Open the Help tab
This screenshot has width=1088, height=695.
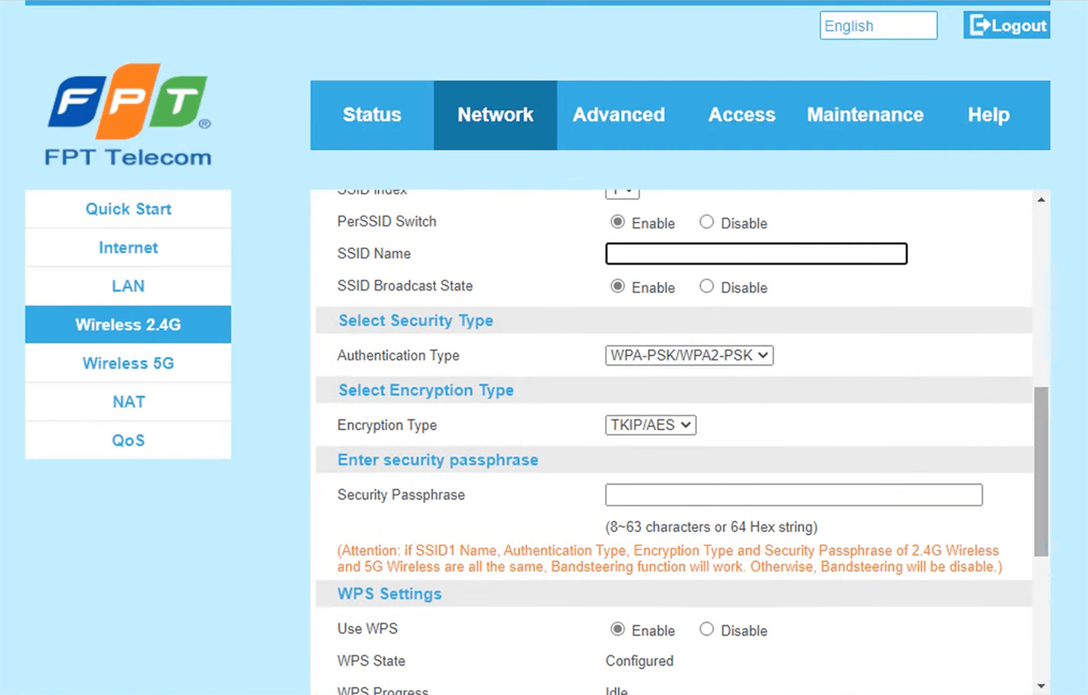pos(988,115)
